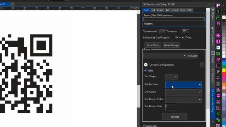This screenshot has width=226, height=127.
Task: Pick the yellow swatch in color palette
Action: click(x=224, y=70)
